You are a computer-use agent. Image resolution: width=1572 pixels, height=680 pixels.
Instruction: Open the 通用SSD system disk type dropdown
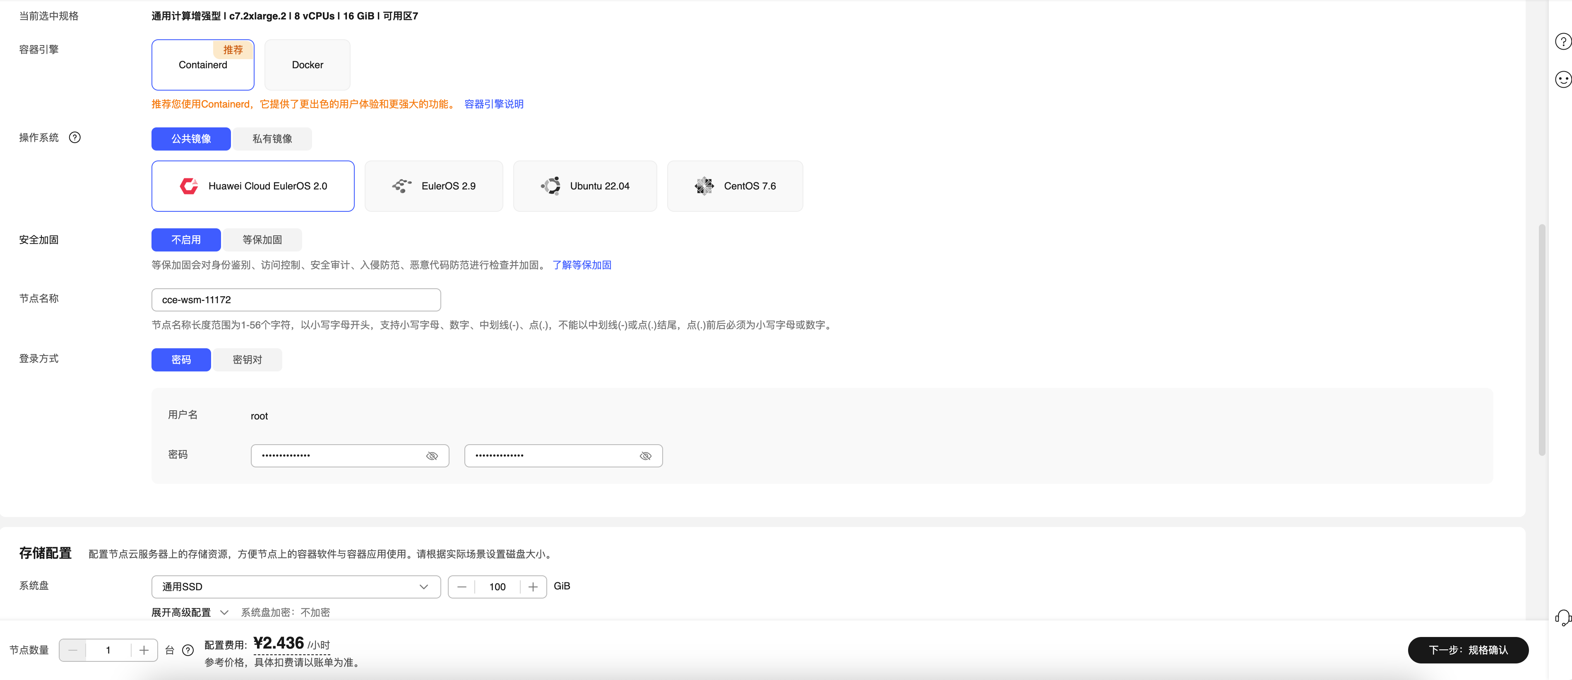coord(296,587)
